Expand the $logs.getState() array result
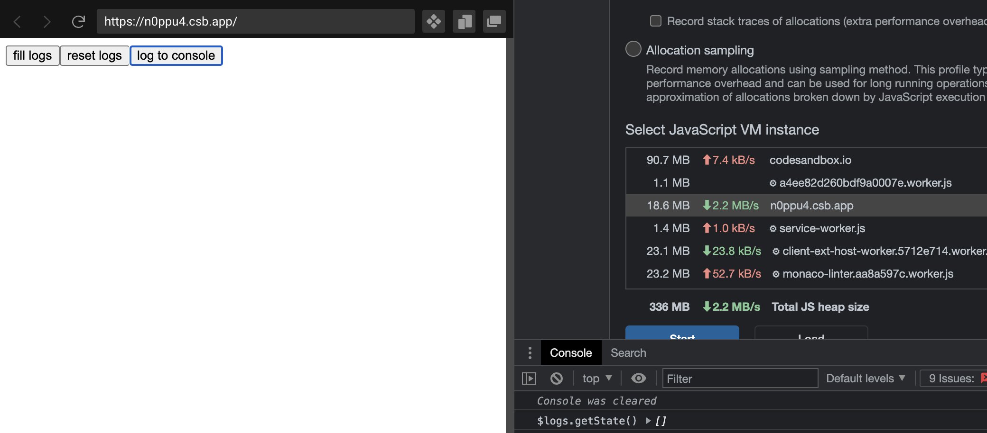Image resolution: width=987 pixels, height=433 pixels. (x=648, y=421)
